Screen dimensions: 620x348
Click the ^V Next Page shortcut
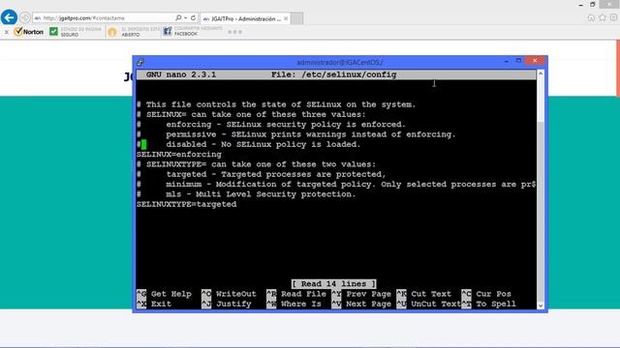coord(361,304)
